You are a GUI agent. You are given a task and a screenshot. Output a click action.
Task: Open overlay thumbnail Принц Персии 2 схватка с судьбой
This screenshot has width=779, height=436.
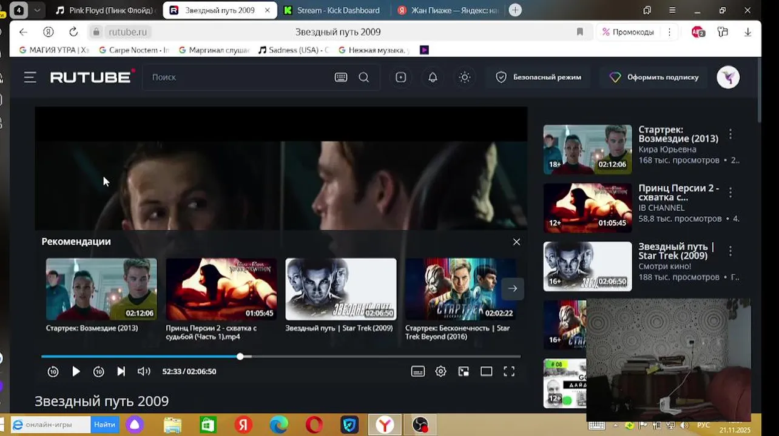pyautogui.click(x=221, y=289)
